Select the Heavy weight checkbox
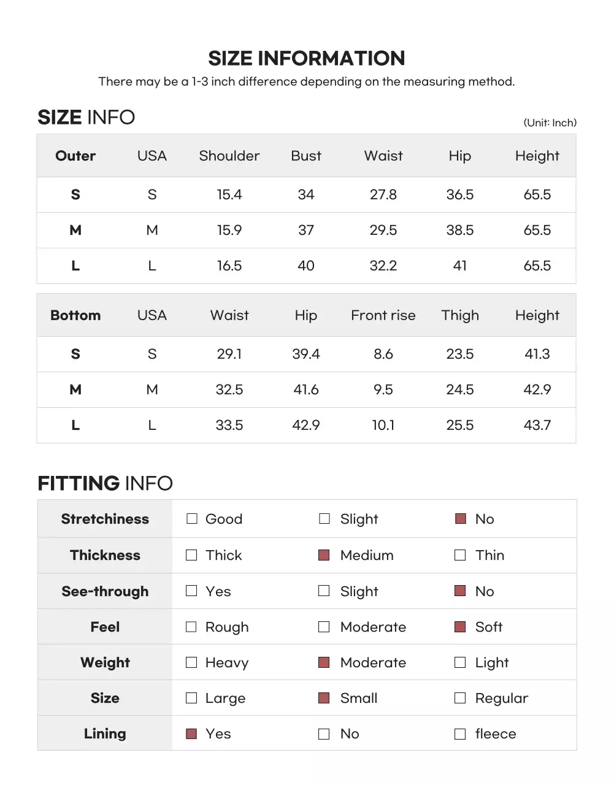 (191, 662)
